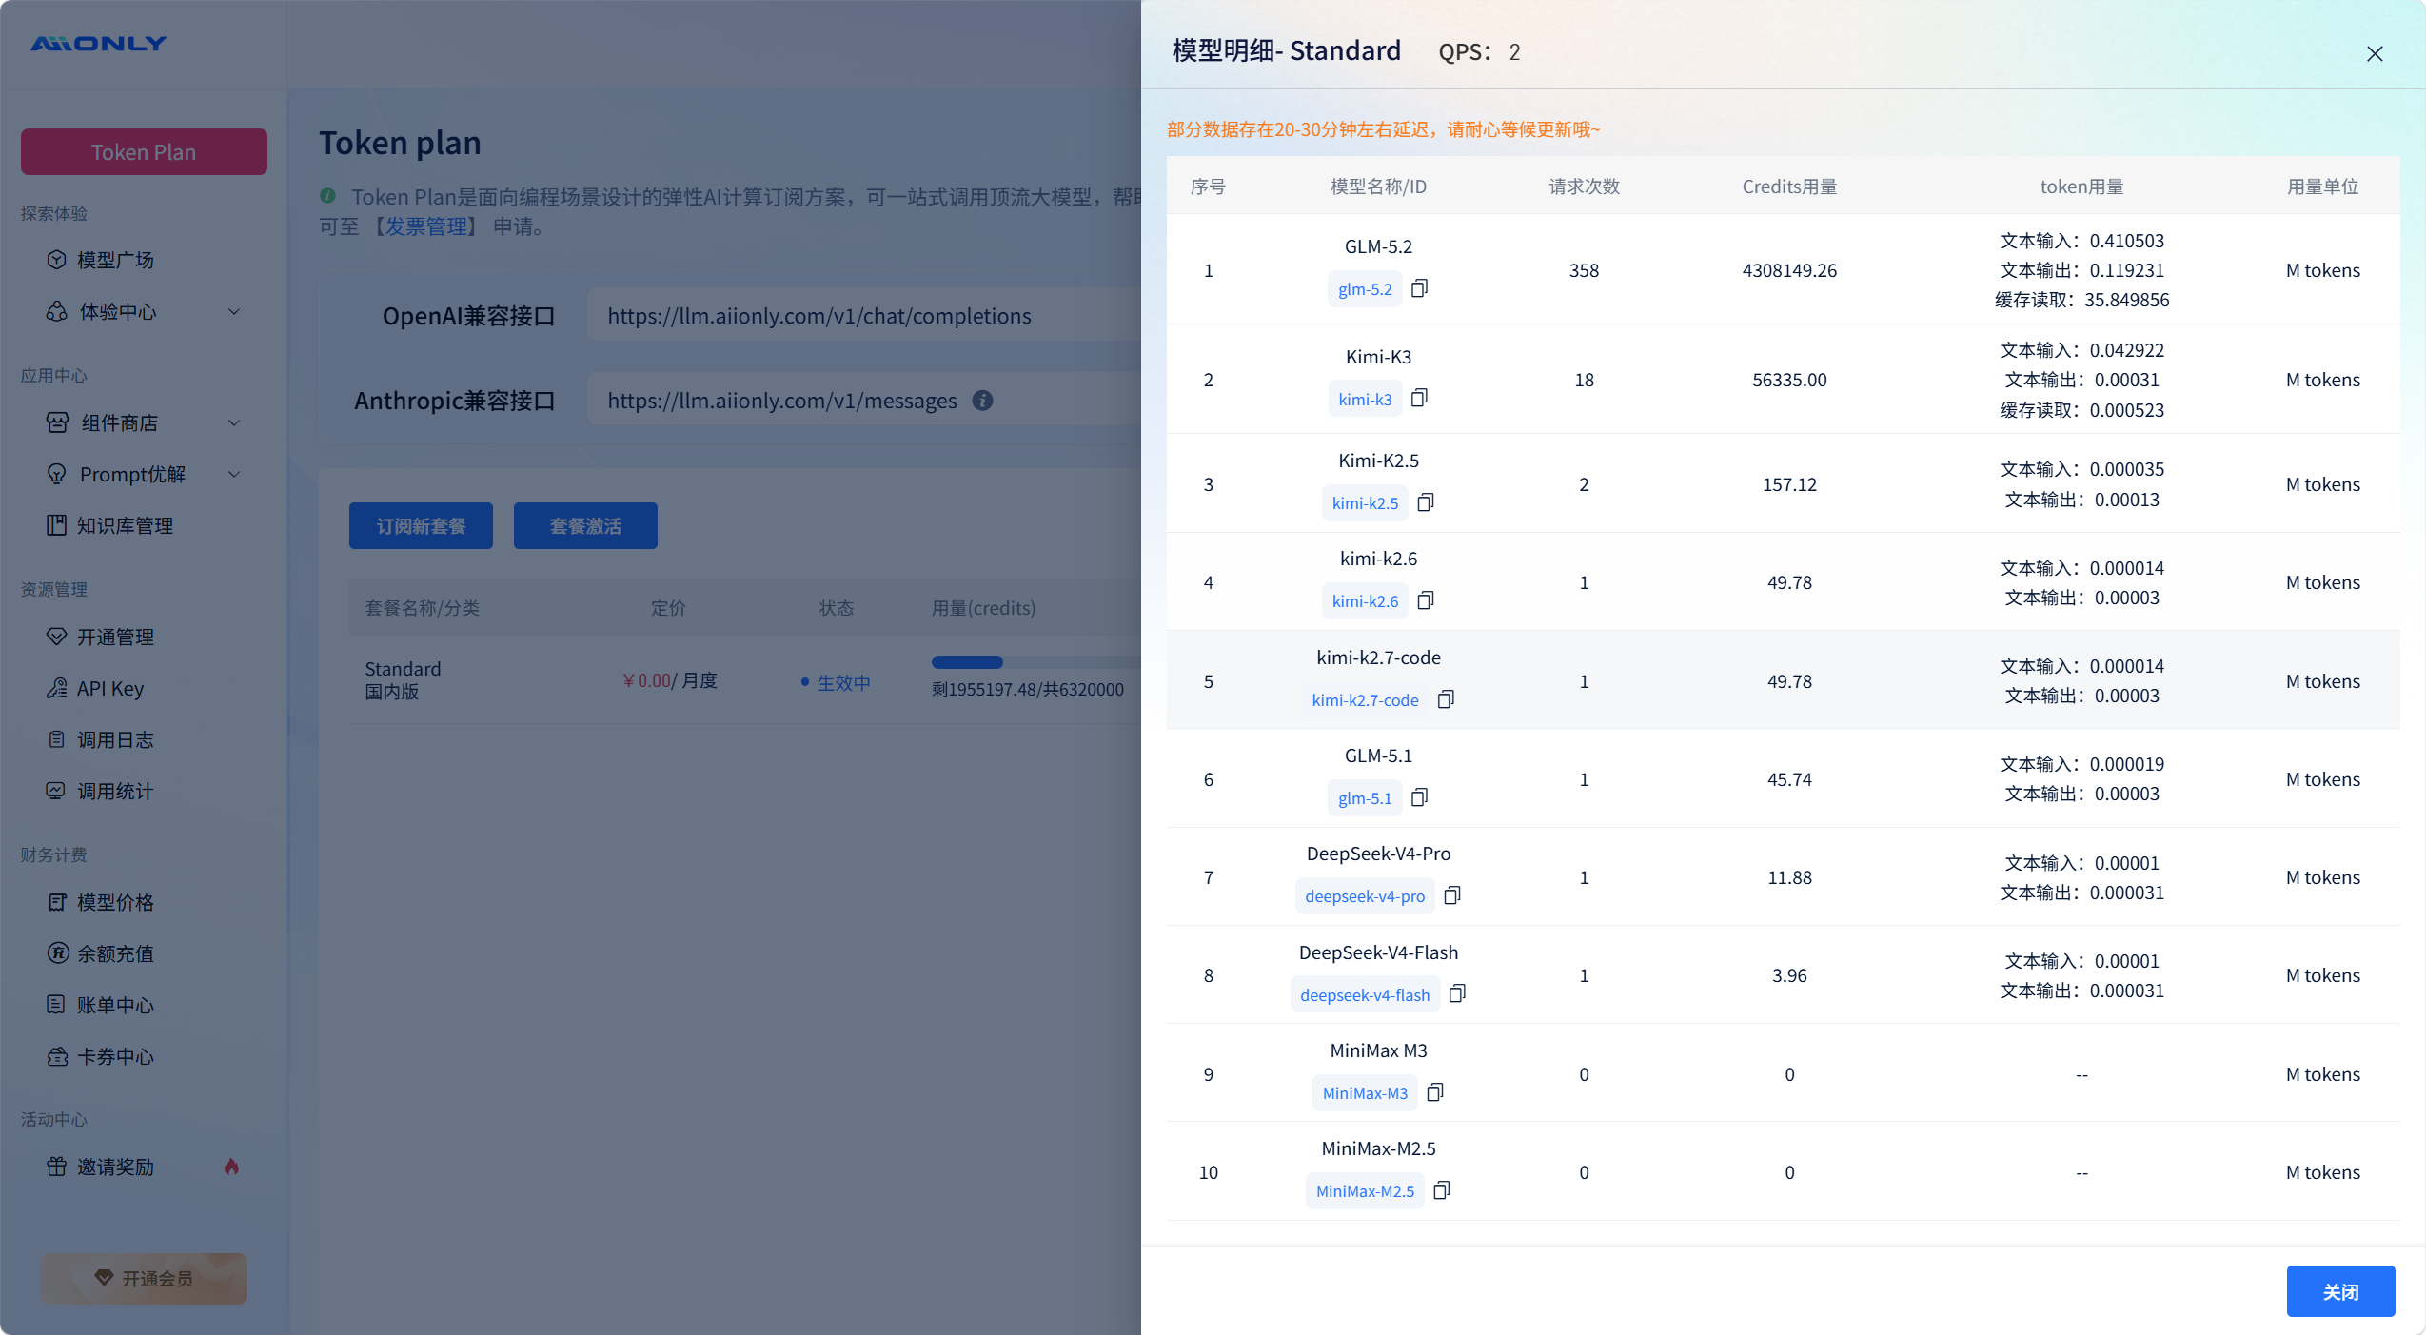Click the Prompt优解 lightbulb icon
Image resolution: width=2426 pixels, height=1335 pixels.
tap(56, 474)
